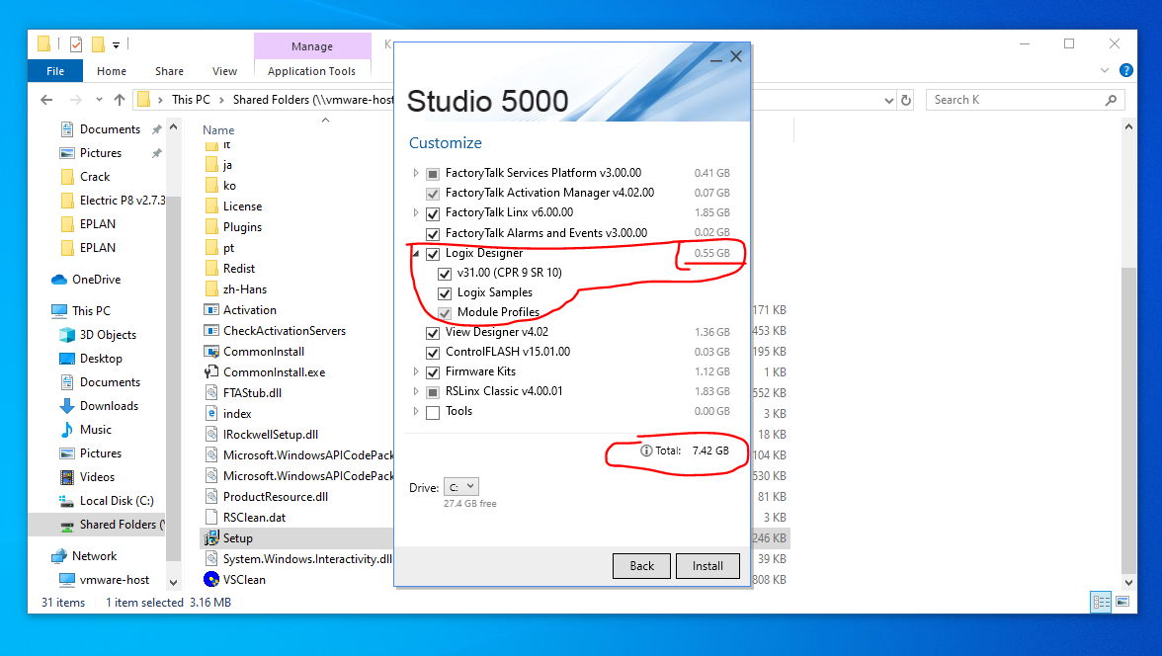The height and width of the screenshot is (656, 1162).
Task: Click the Plugins folder icon
Action: (x=211, y=226)
